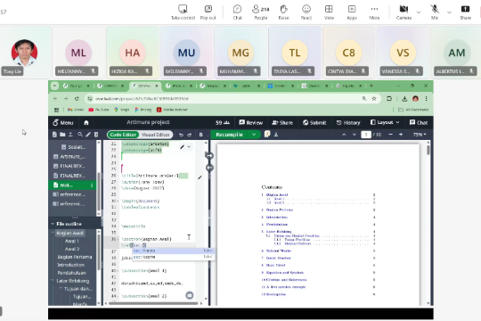
Task: Zoom out the PDF preview
Action: point(390,135)
